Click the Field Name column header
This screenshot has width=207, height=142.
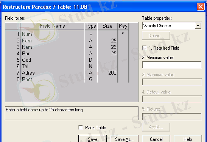click(53, 26)
